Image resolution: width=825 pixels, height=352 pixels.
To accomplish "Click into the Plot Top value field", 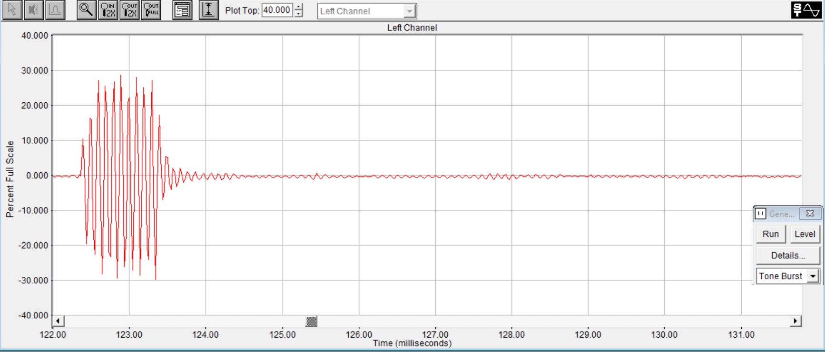I will pos(277,10).
